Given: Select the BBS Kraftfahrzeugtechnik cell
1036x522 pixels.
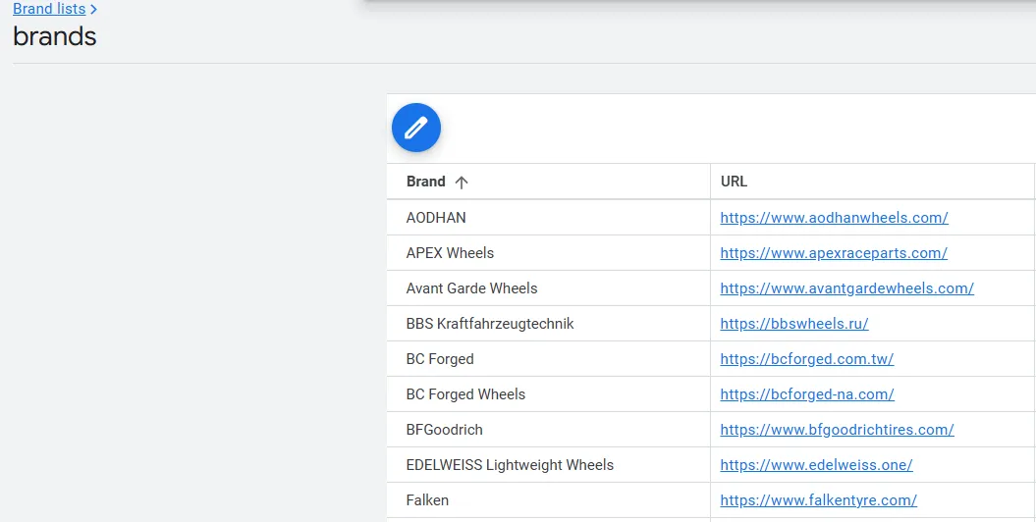Looking at the screenshot, I should tap(548, 324).
